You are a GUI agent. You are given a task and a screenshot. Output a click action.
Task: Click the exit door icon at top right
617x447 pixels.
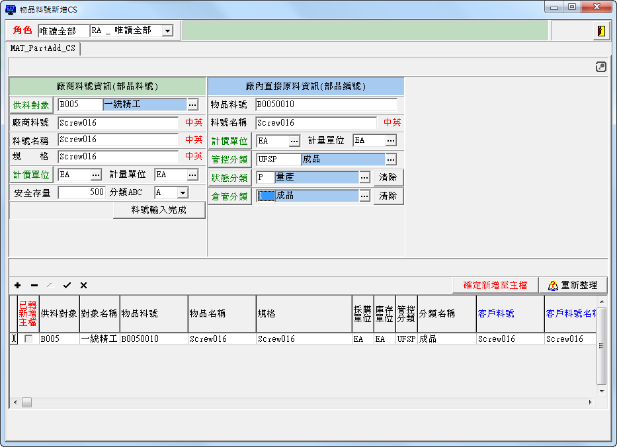(600, 31)
